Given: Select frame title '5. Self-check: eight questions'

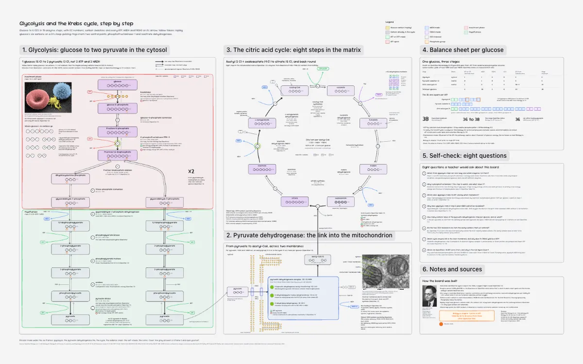Looking at the screenshot, I should coord(464,156).
